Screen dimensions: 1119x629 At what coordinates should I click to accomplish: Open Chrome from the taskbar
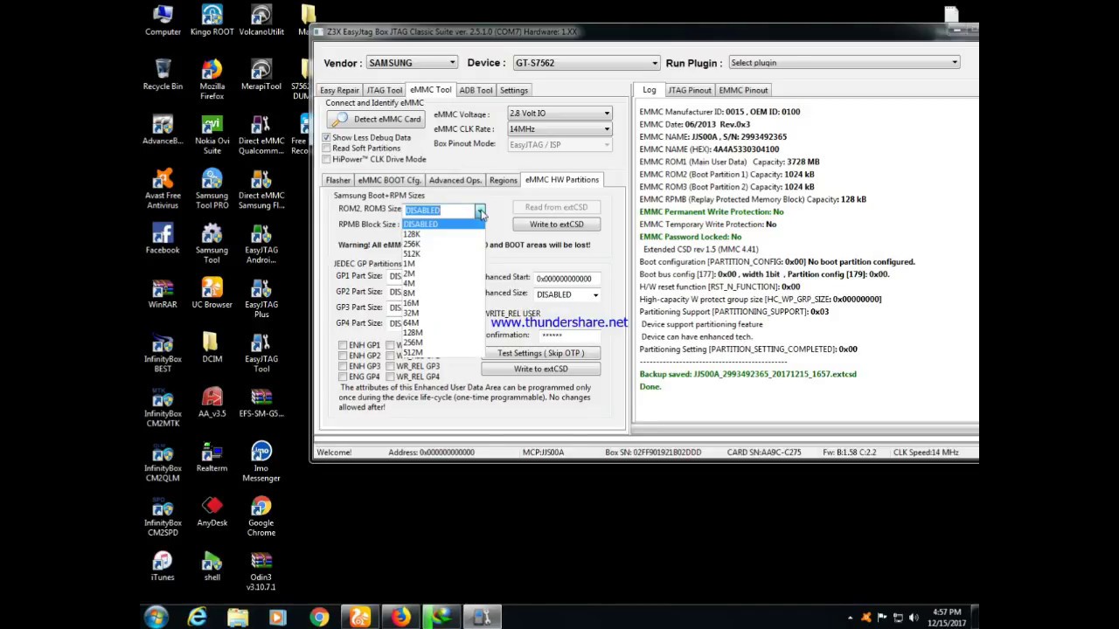(319, 618)
